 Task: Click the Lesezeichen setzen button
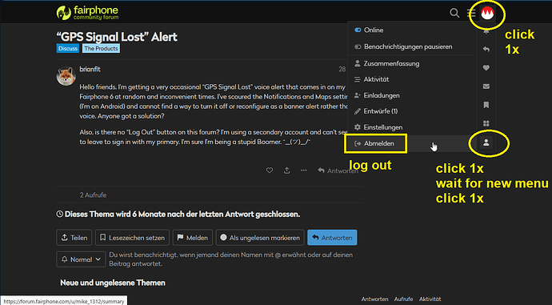pyautogui.click(x=132, y=238)
